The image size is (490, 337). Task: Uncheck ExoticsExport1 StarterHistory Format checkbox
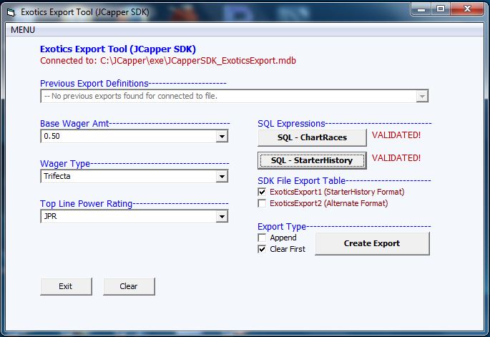click(x=262, y=192)
